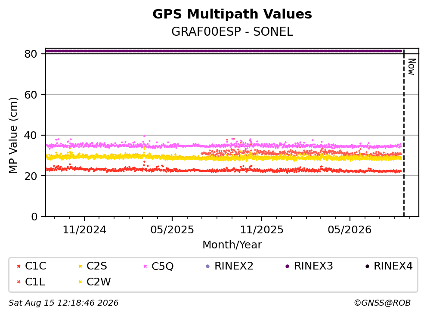The height and width of the screenshot is (316, 427).
Task: Click the MP Value (cm) axis label
Action: pos(13,135)
